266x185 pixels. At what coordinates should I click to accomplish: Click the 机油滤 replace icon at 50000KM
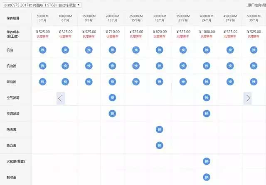pyautogui.click(x=254, y=66)
